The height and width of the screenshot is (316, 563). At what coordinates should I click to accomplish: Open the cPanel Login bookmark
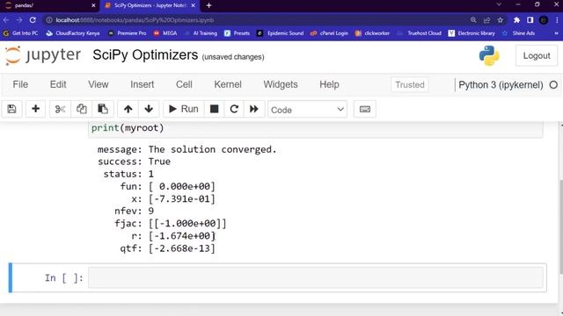[x=329, y=33]
